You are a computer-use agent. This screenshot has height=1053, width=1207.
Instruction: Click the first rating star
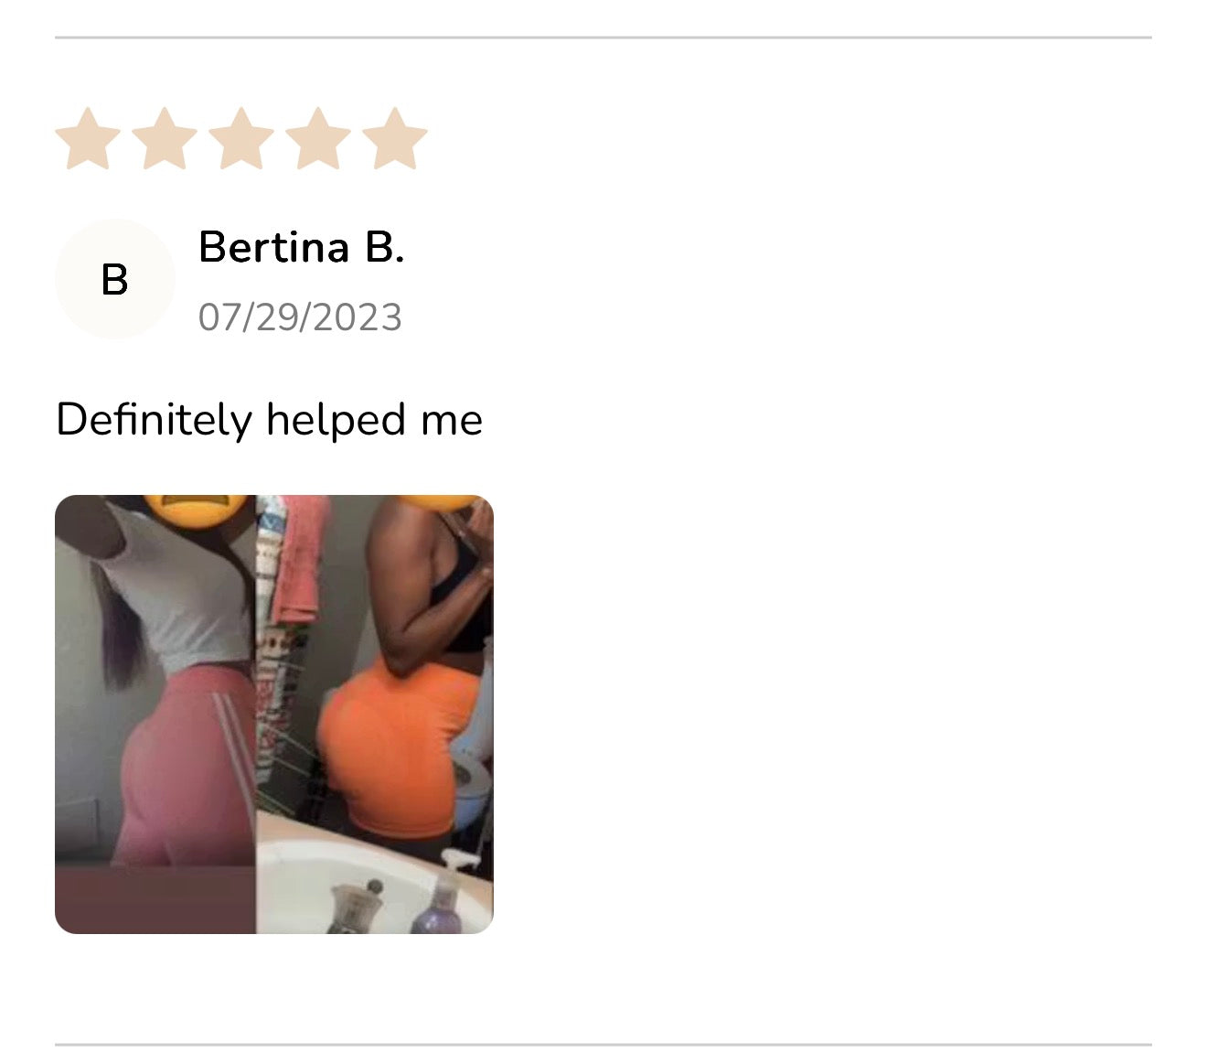[x=88, y=139]
